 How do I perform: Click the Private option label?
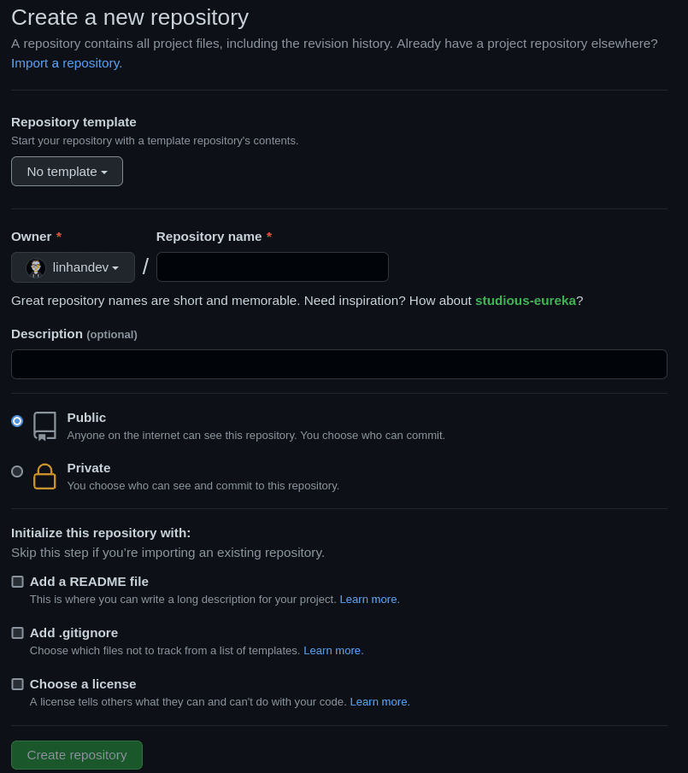[89, 468]
